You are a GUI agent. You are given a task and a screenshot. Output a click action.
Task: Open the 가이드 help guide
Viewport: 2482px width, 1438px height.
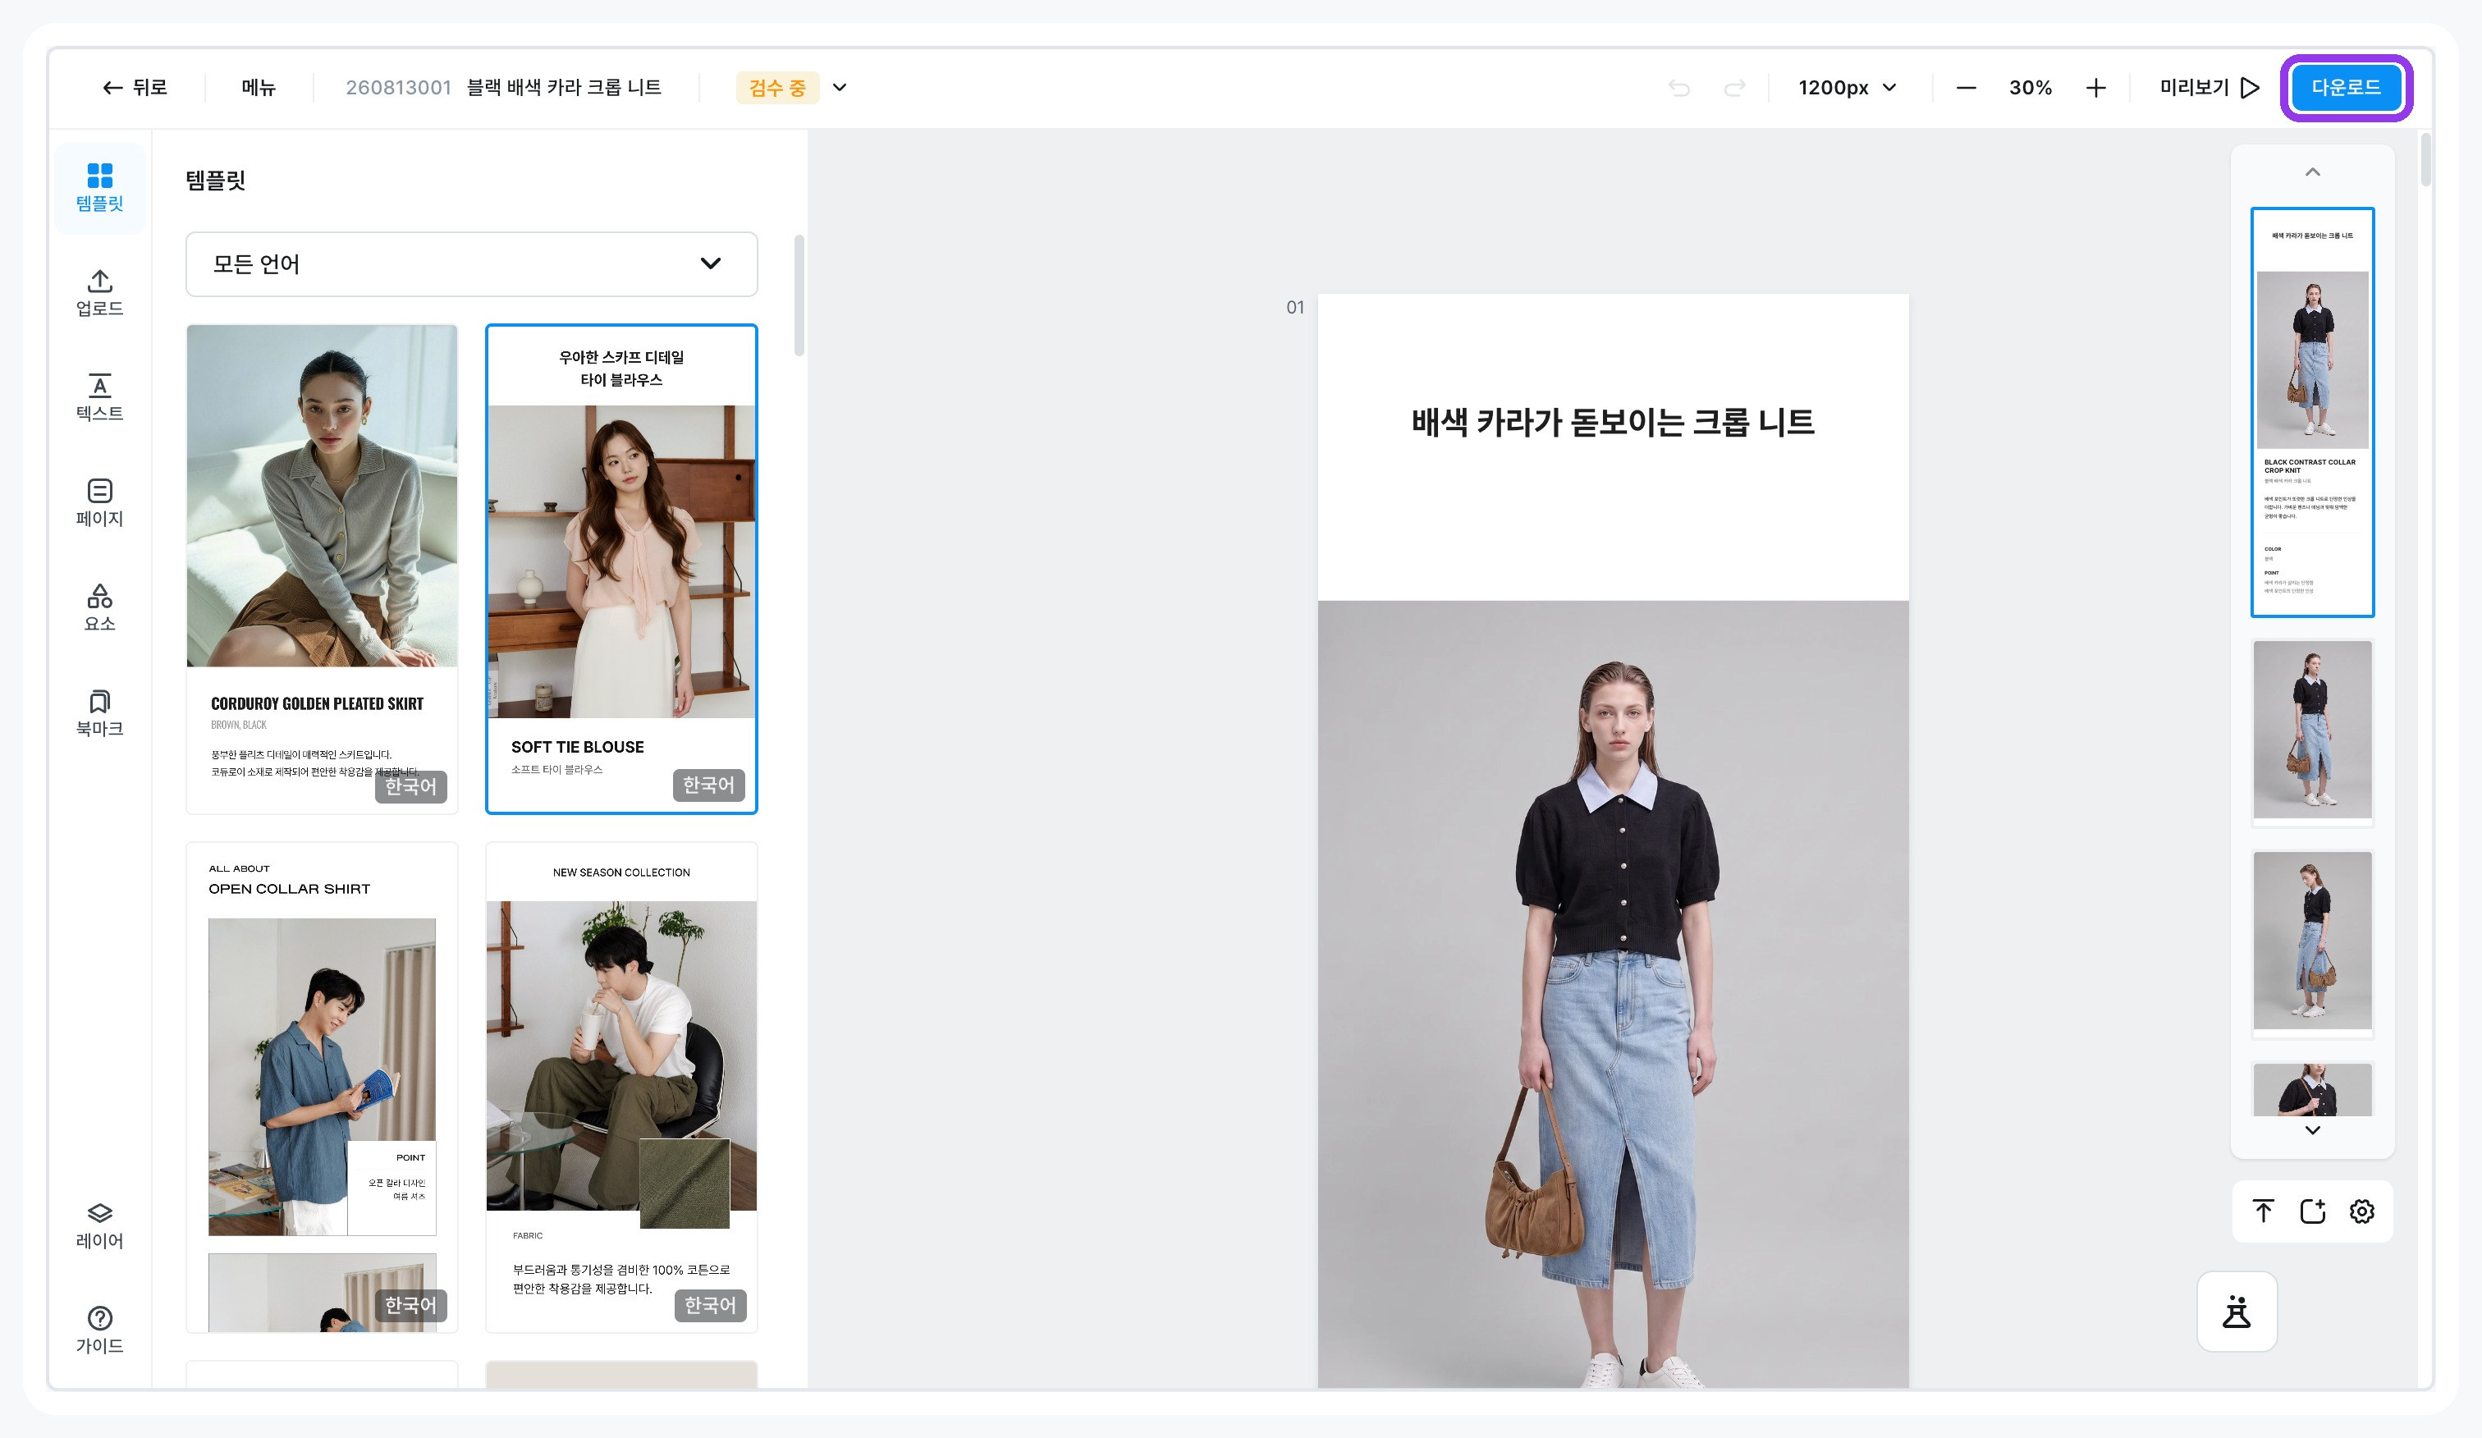click(x=99, y=1330)
